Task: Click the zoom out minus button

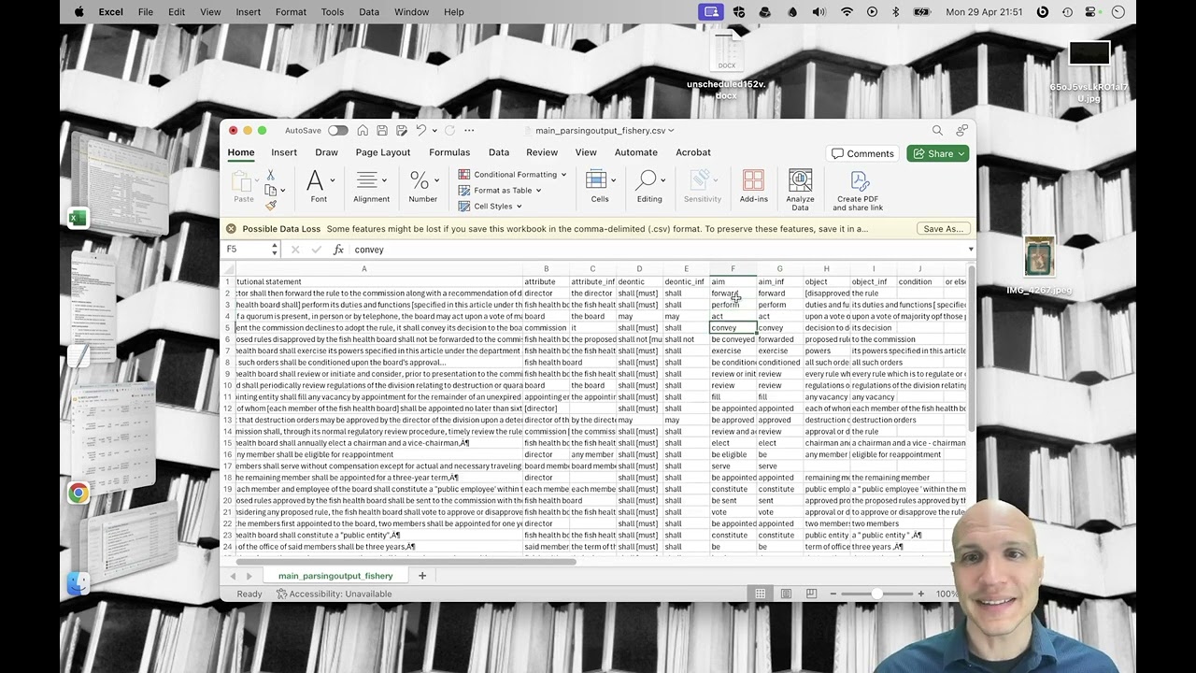Action: tap(832, 594)
